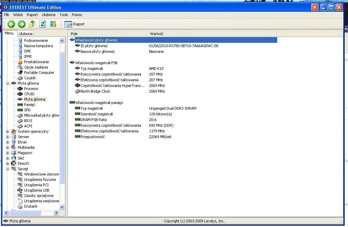Expand the Multimedia tree node
Viewport: 348px width, 227px height.
(7, 147)
